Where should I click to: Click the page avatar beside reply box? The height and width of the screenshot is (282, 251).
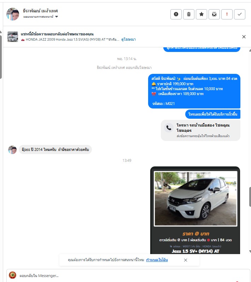coord(12,275)
